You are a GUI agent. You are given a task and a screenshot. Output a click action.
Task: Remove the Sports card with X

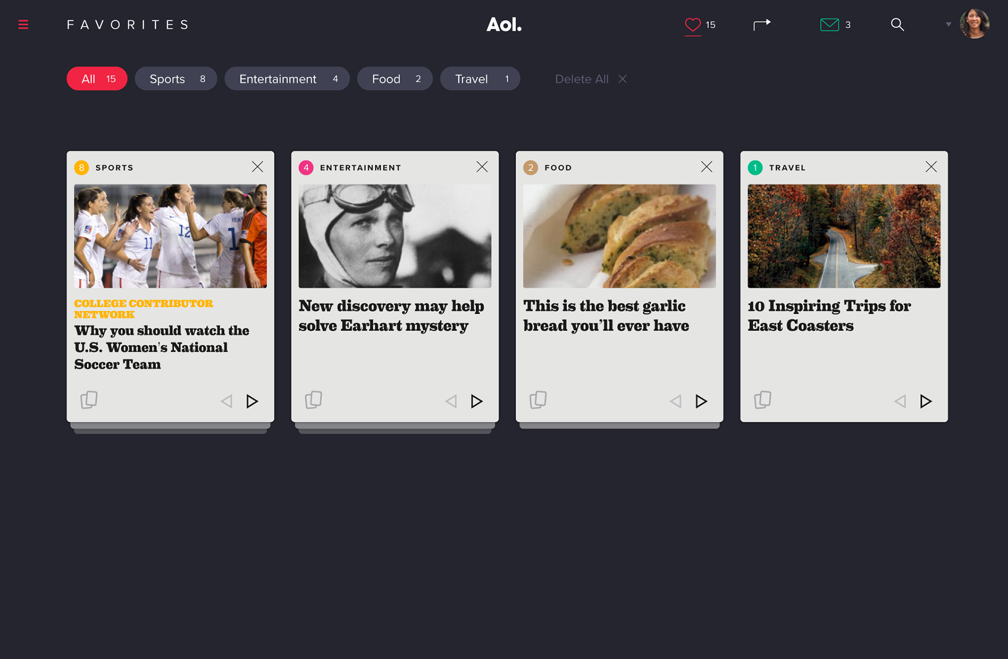coord(257,167)
